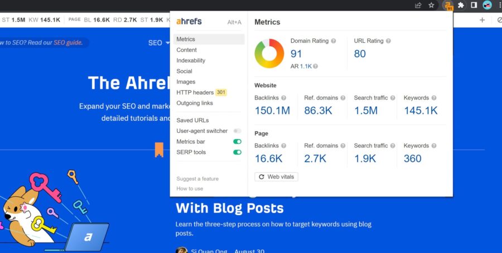Click help icon next to Page Ref. domains

[x=343, y=146]
